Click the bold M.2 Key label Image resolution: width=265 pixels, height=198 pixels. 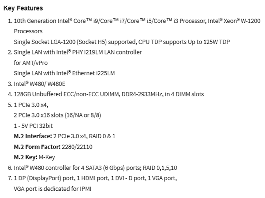(26, 157)
